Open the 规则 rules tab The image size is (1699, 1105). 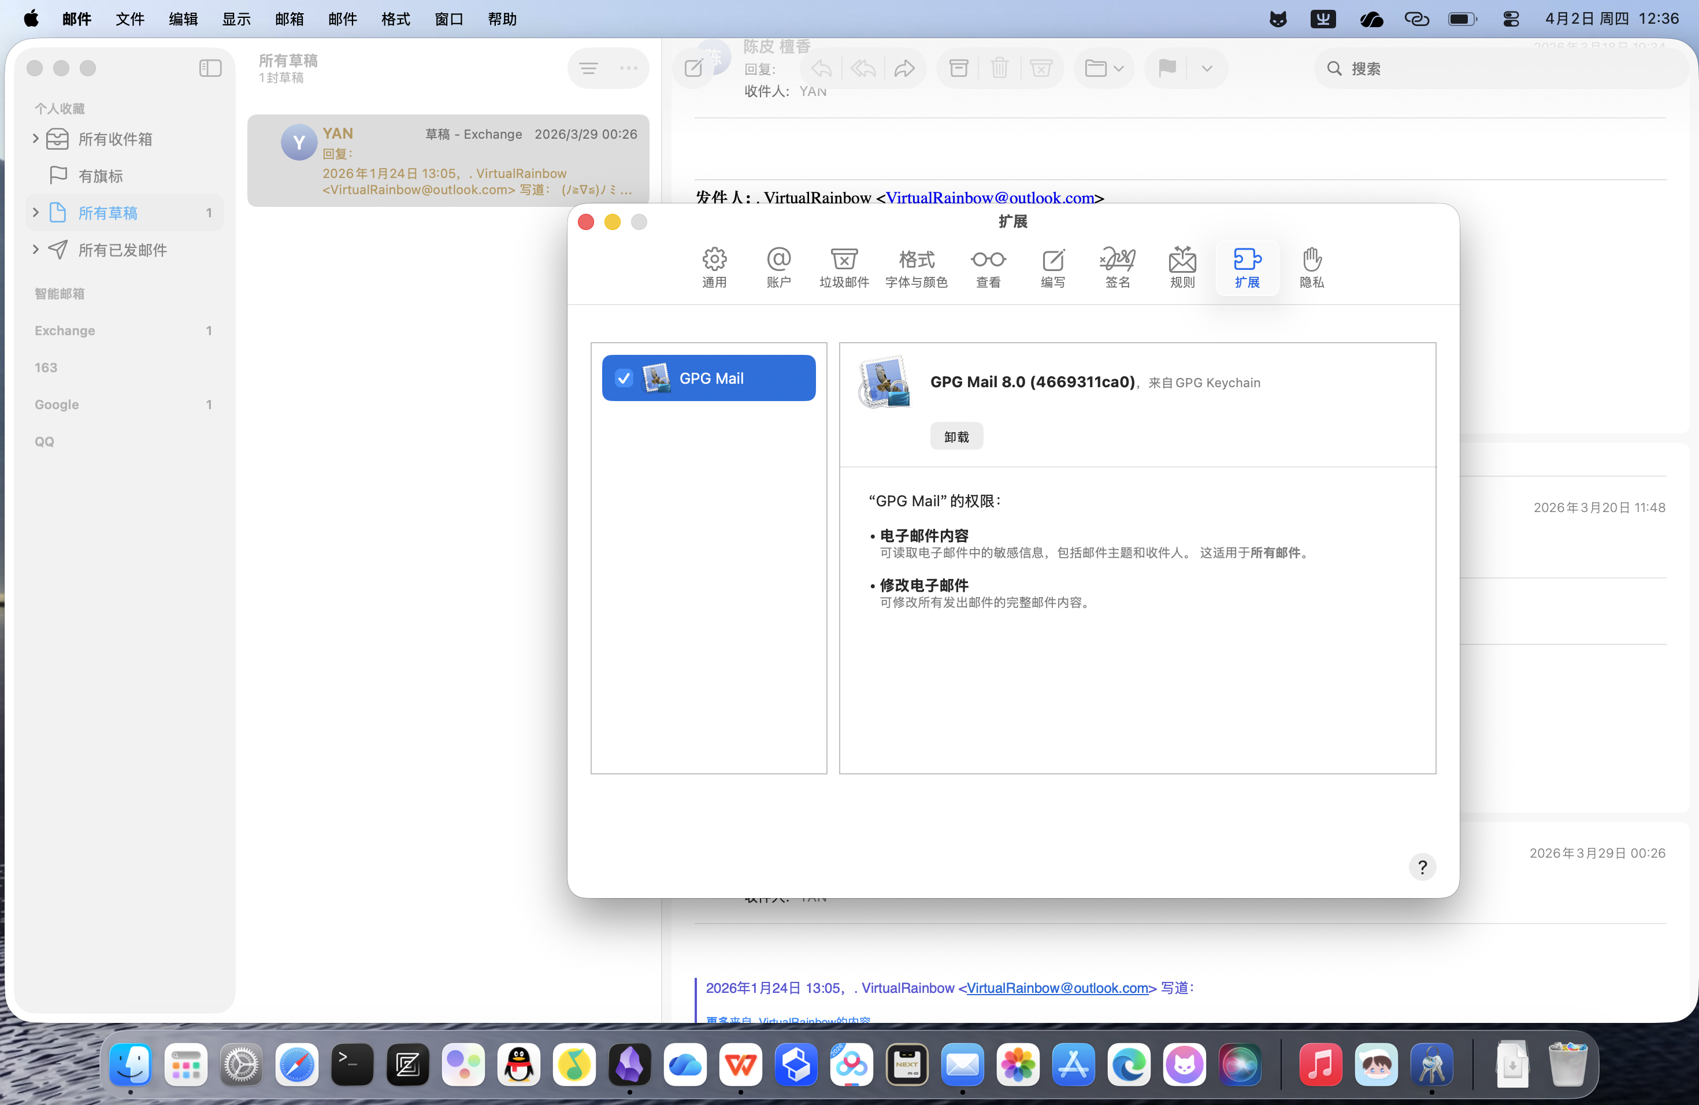point(1182,267)
